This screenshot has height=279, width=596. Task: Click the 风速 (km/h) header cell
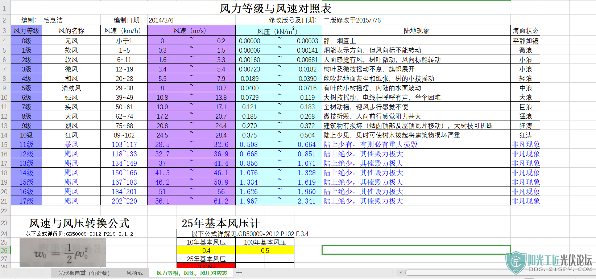(x=124, y=30)
